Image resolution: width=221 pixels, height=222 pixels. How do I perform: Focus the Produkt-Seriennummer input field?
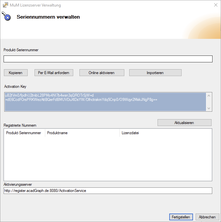108,59
